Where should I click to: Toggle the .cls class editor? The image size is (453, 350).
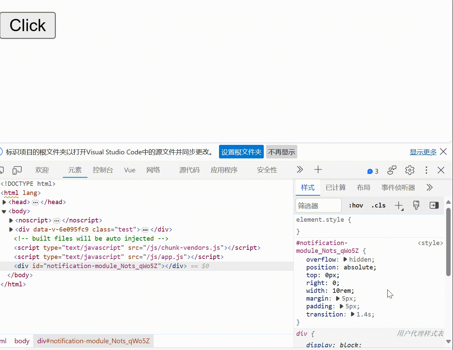pos(379,205)
